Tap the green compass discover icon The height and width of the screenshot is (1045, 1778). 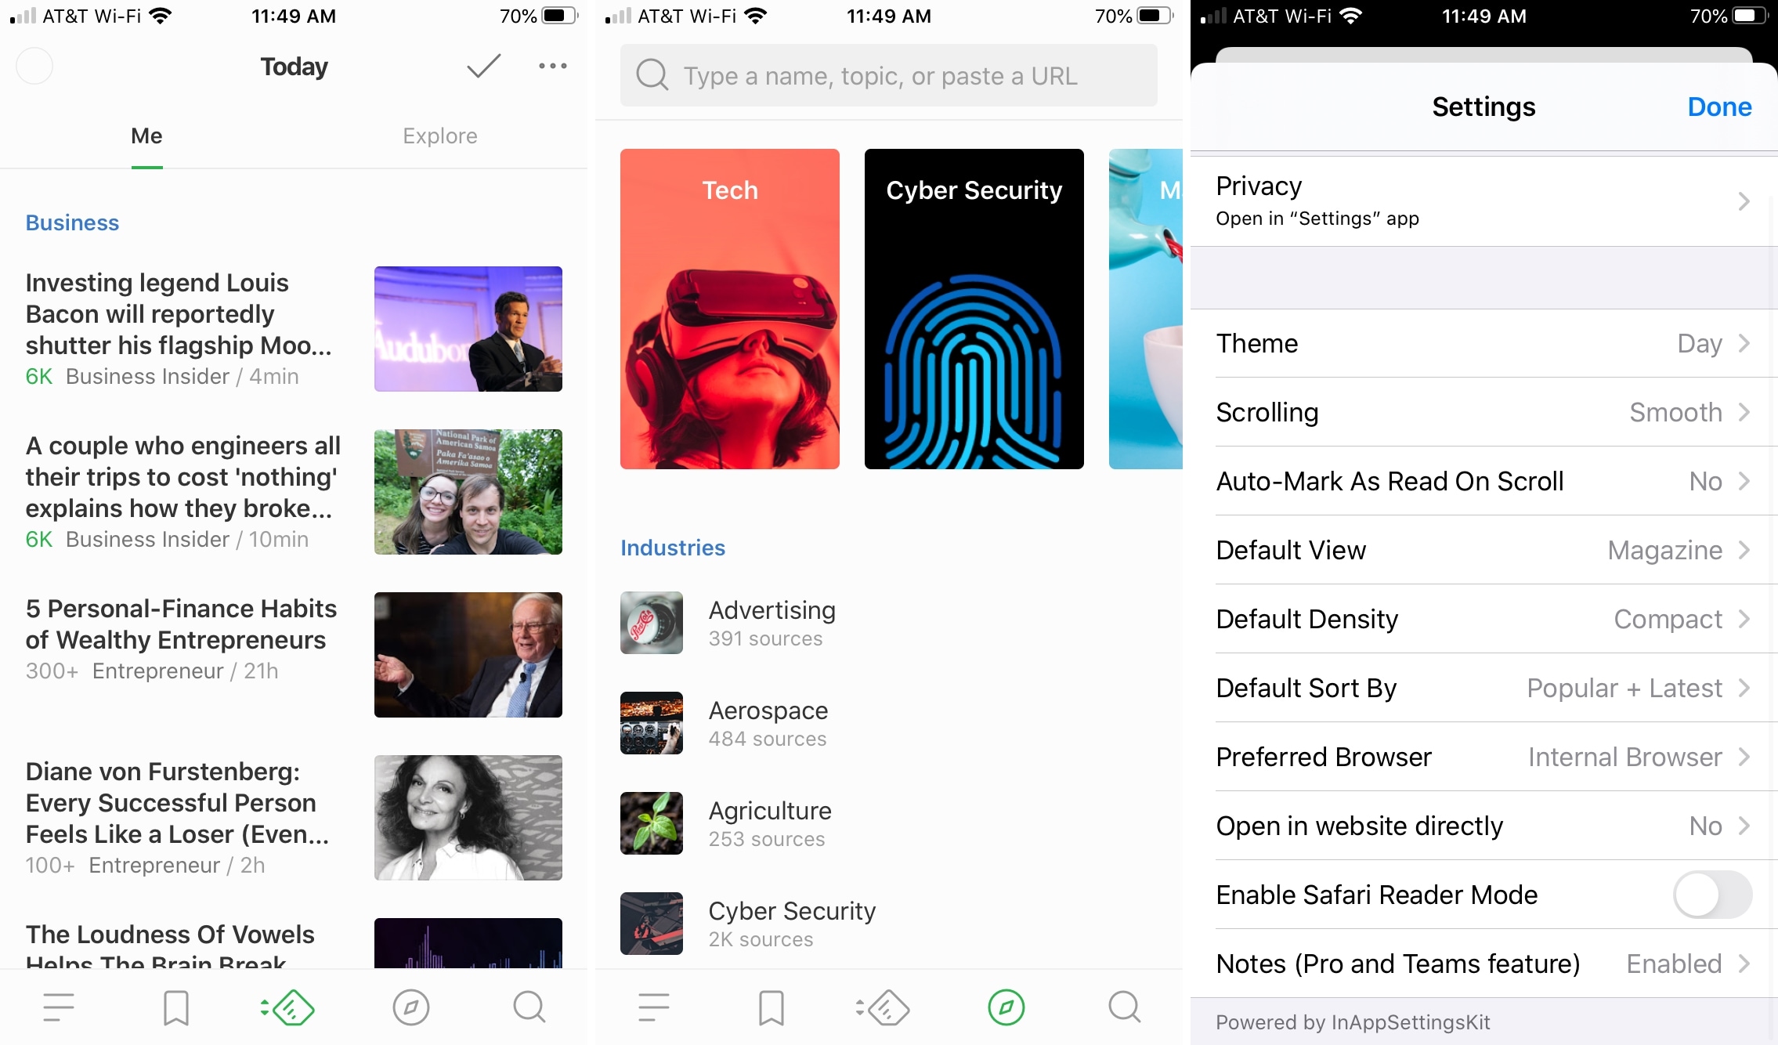coord(1006,1007)
